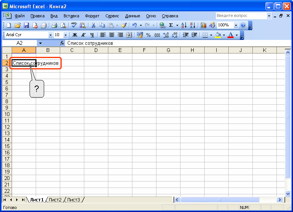This screenshot has height=212, width=293.
Task: Expand the AutoSum functions dropdown arrow
Action: click(177, 25)
